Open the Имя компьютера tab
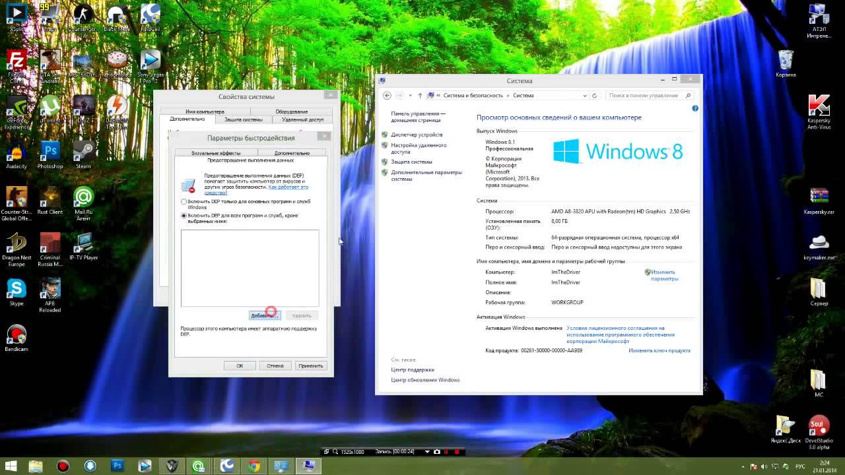The image size is (845, 475). [x=205, y=111]
